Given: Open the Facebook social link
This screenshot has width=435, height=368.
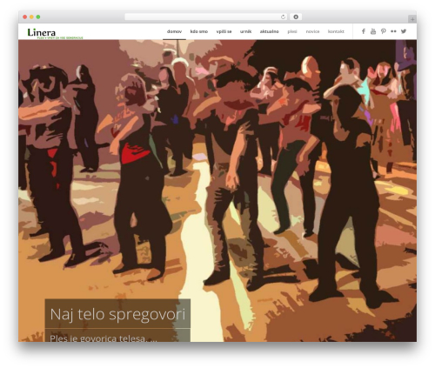Looking at the screenshot, I should click(364, 31).
